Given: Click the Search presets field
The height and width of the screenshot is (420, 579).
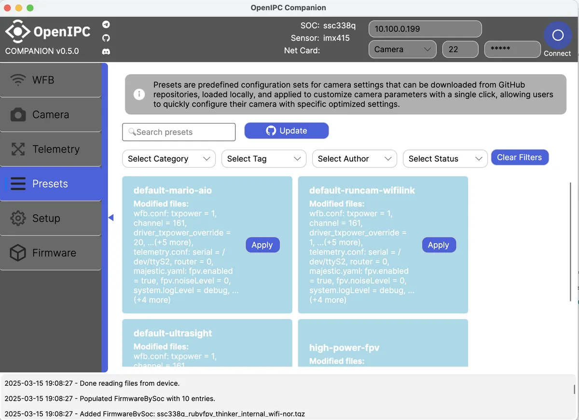Looking at the screenshot, I should (179, 132).
